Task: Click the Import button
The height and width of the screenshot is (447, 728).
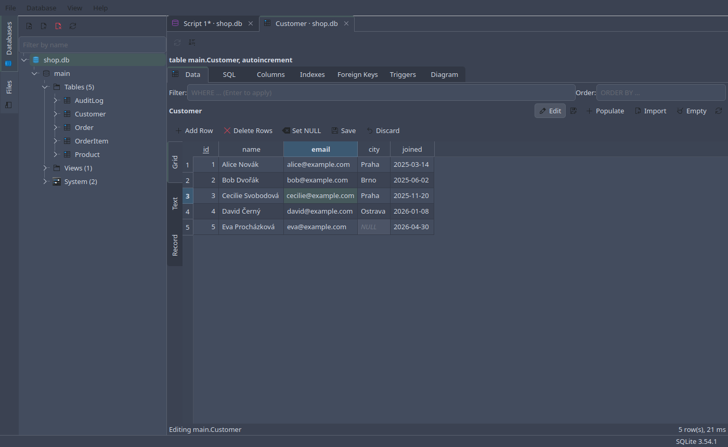Action: pyautogui.click(x=651, y=111)
